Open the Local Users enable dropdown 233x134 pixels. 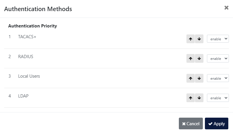[218, 78]
